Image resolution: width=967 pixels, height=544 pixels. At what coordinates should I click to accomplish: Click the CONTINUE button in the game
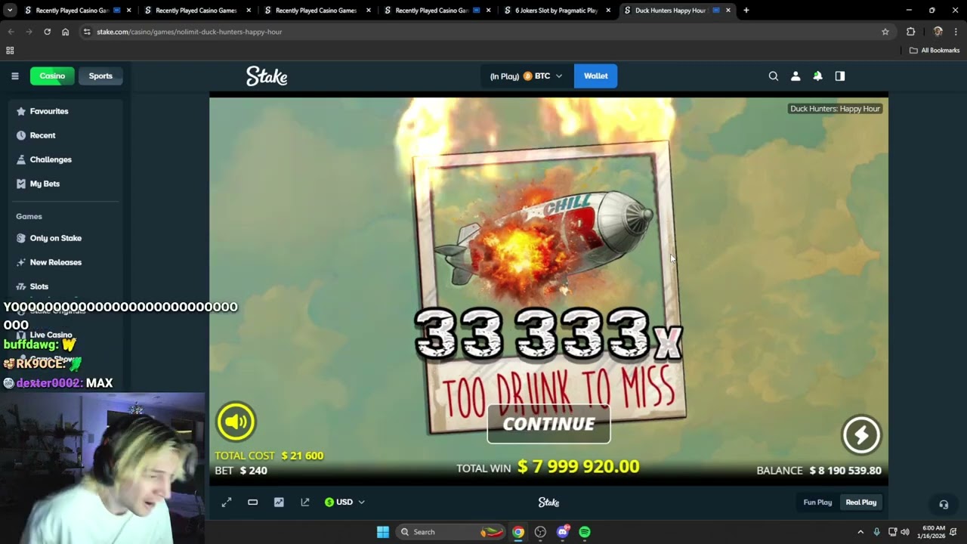(548, 424)
